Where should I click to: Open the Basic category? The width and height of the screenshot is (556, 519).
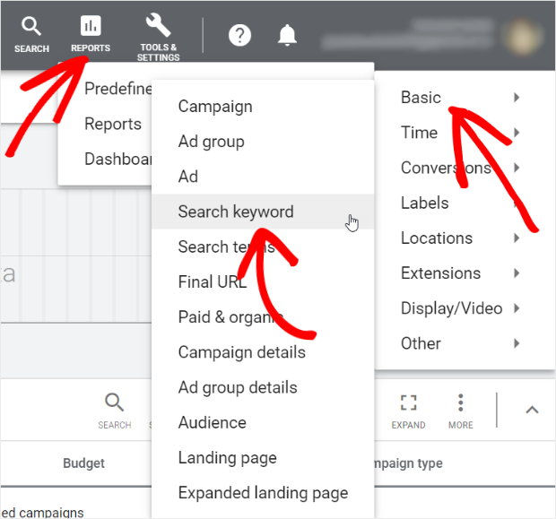click(x=421, y=97)
